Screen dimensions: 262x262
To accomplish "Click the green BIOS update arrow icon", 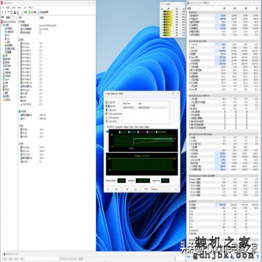I will 29,12.
